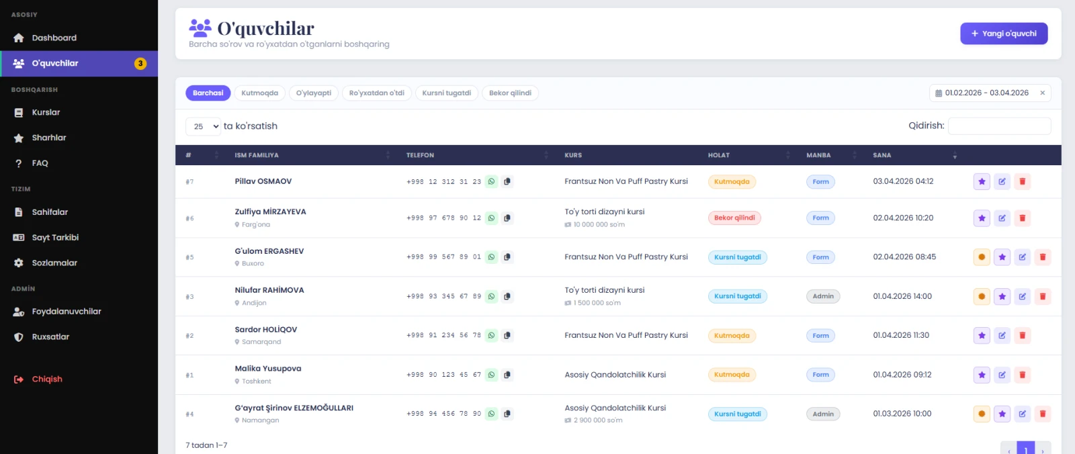
Task: Click orange badge icon for G'ulom ERGASHEV
Action: point(982,257)
